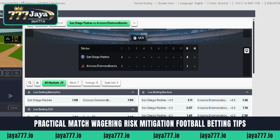
Task: Click the Clear bet slip button
Action: coord(14,108)
